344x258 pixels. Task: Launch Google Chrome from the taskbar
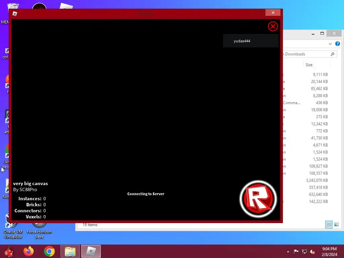[x=49, y=251]
